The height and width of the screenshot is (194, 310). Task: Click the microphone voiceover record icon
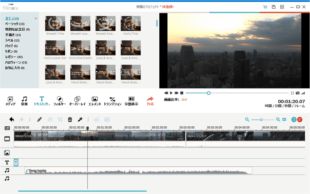tap(80, 120)
